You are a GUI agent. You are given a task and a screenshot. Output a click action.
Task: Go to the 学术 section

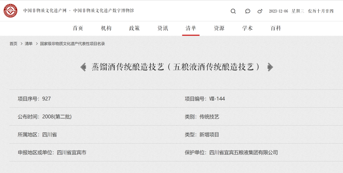pos(247,28)
